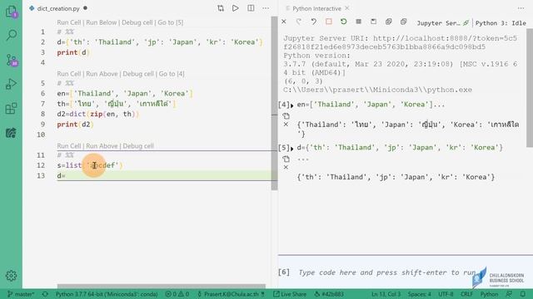Run the Python file with play icon
This screenshot has height=299, width=533.
[x=235, y=8]
